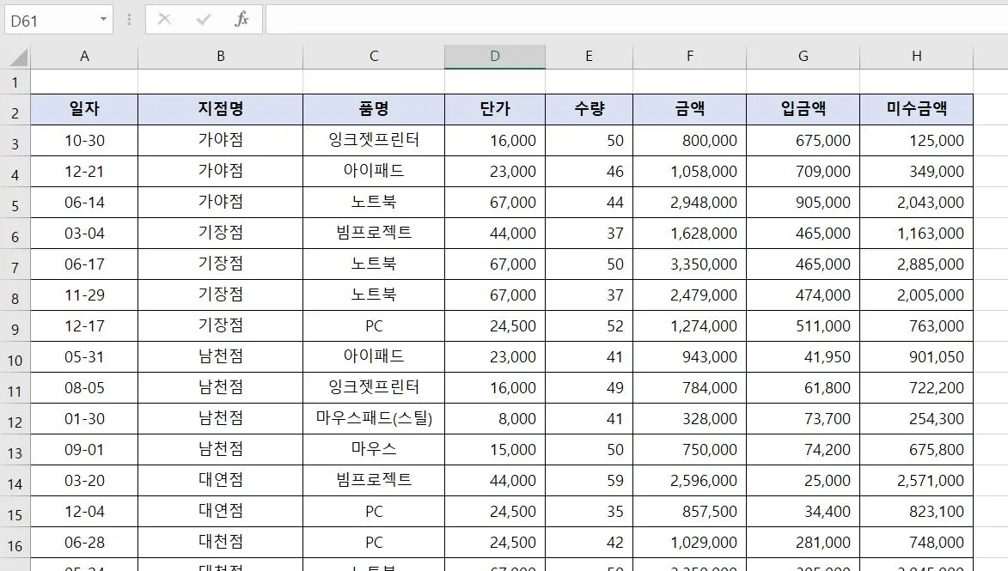The width and height of the screenshot is (1008, 571).
Task: Click the 금액 header cell
Action: click(x=690, y=110)
